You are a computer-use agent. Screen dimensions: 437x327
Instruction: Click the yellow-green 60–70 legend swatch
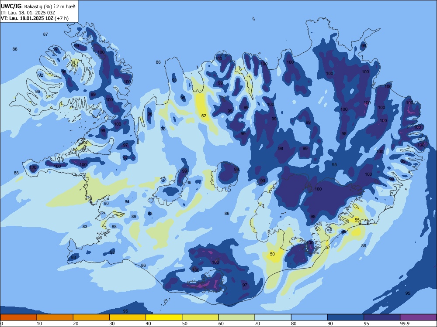[236, 317]
